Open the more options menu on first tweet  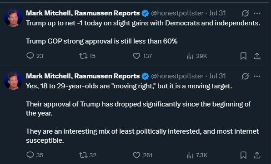tap(257, 13)
